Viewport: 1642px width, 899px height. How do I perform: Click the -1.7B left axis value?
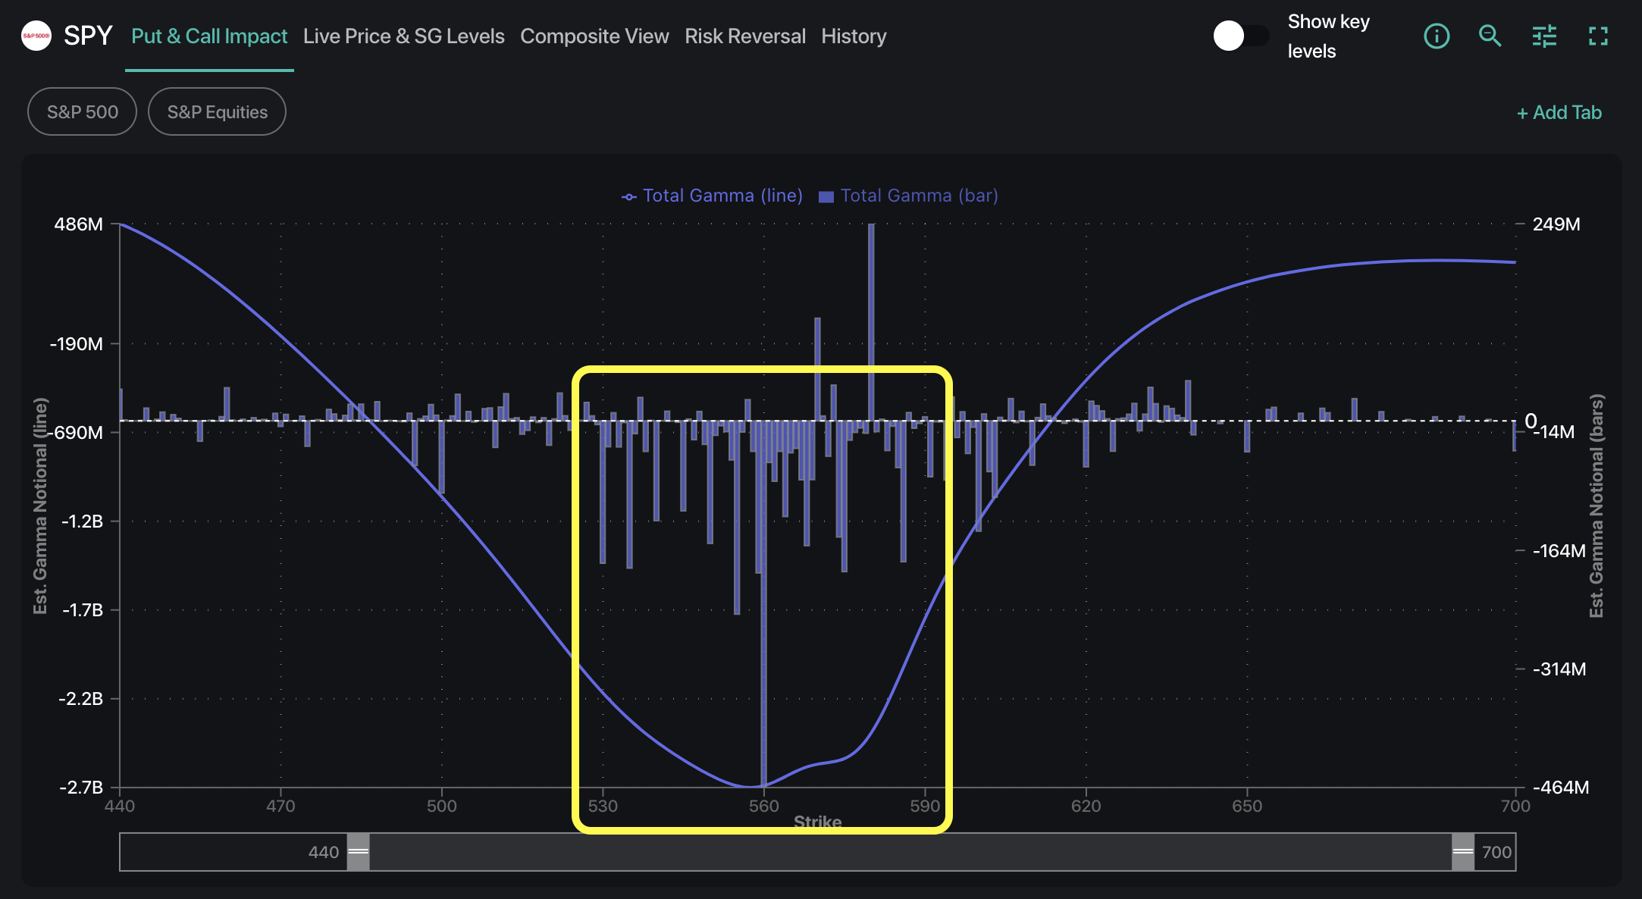click(x=82, y=610)
